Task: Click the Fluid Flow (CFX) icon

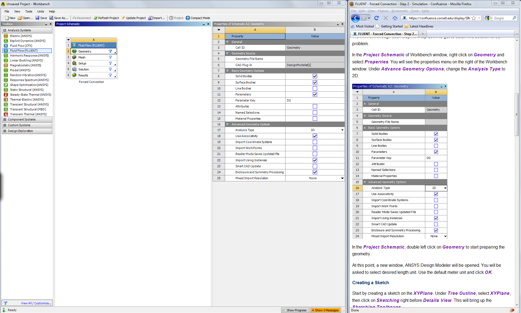Action: click(x=6, y=46)
